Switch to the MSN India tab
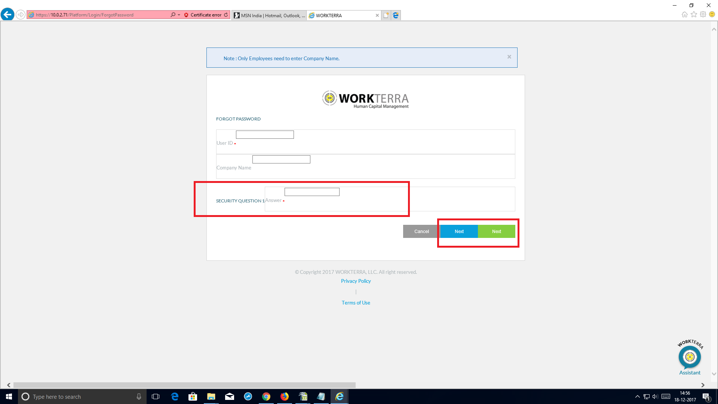Screen dimensions: 718x404 pos(269,15)
